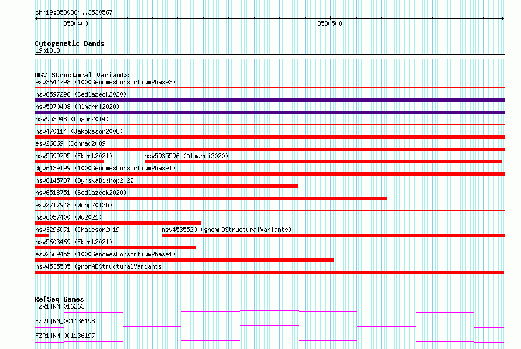This screenshot has height=349, width=521.
Task: Select the nsv5970408 purple variant bar
Action: coord(269,112)
